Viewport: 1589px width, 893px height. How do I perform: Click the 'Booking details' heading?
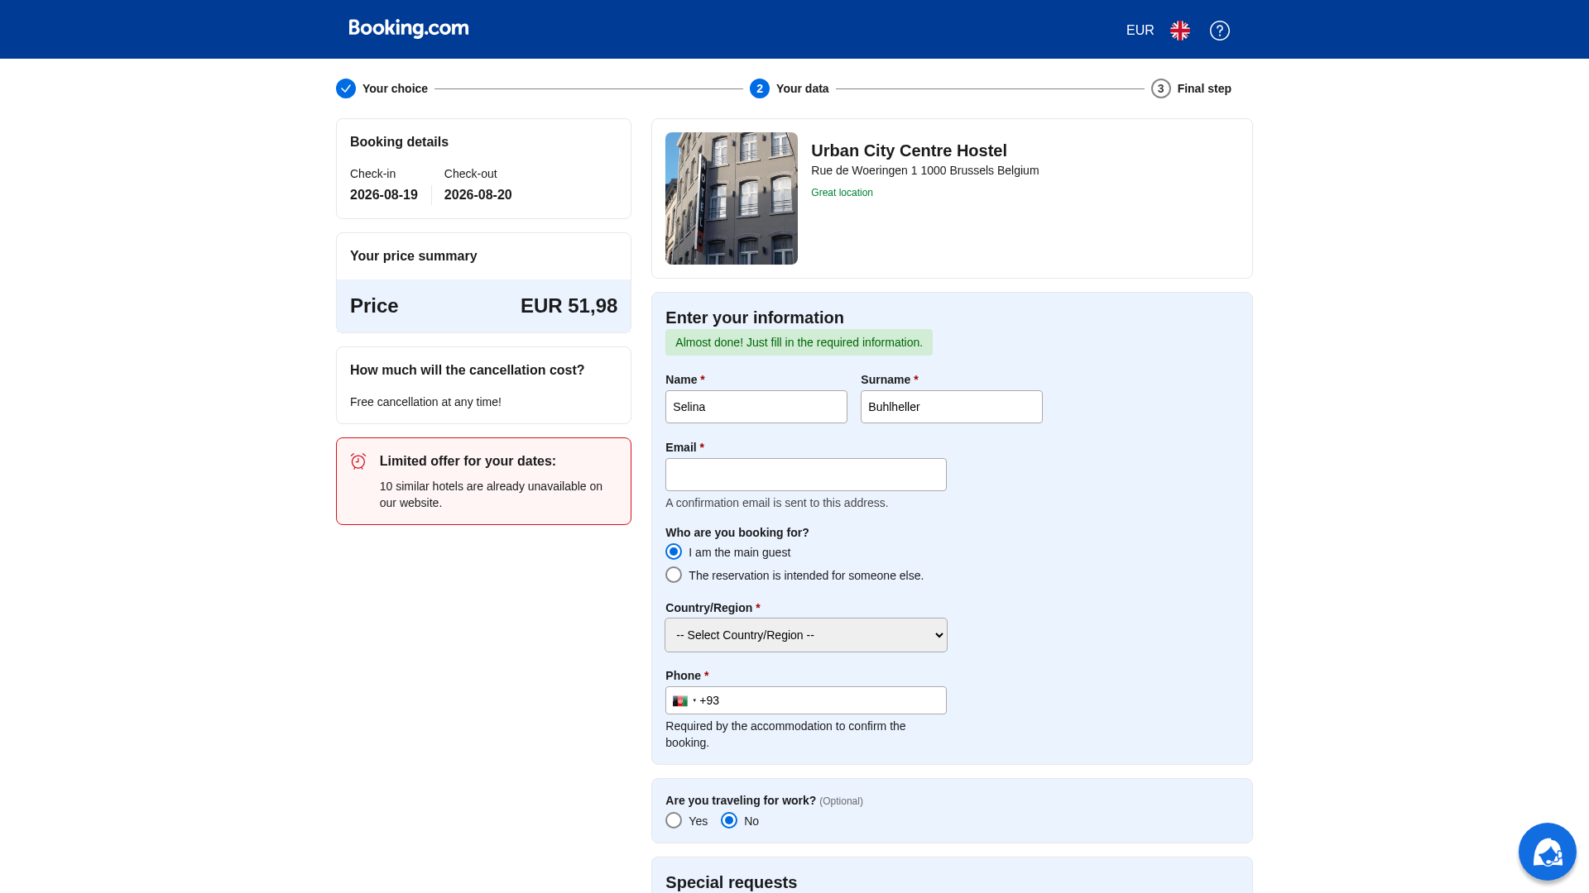tap(399, 142)
